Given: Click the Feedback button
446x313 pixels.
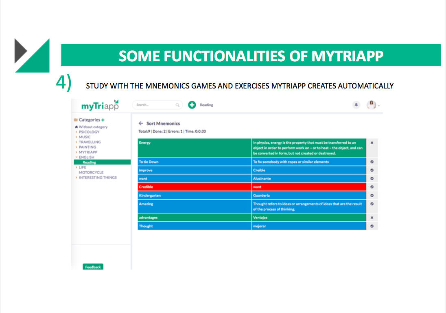Looking at the screenshot, I should (93, 267).
